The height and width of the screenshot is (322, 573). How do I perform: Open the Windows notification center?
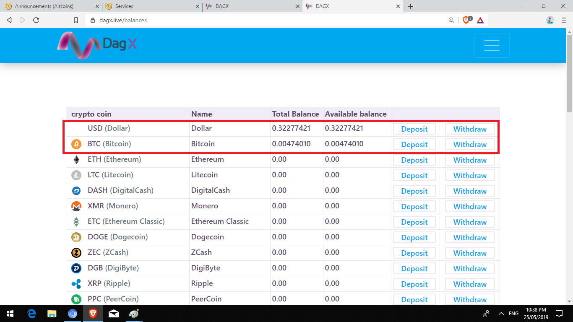(559, 314)
